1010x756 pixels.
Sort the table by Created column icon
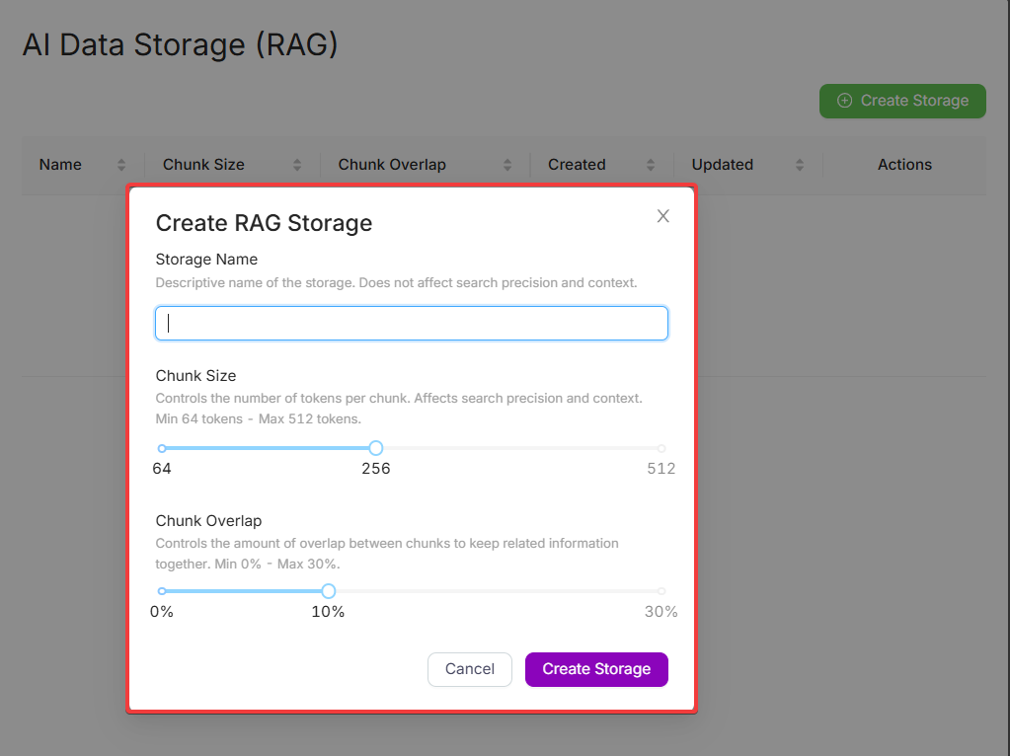(x=651, y=165)
